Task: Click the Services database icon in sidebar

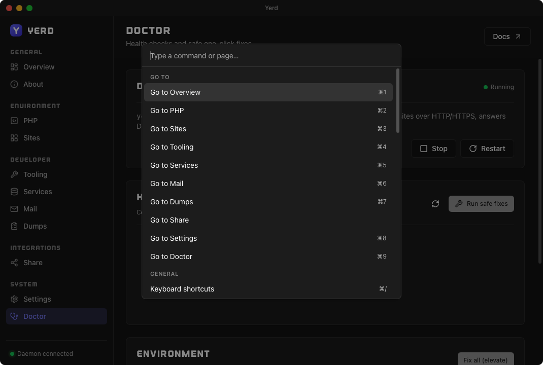Action: pos(14,192)
